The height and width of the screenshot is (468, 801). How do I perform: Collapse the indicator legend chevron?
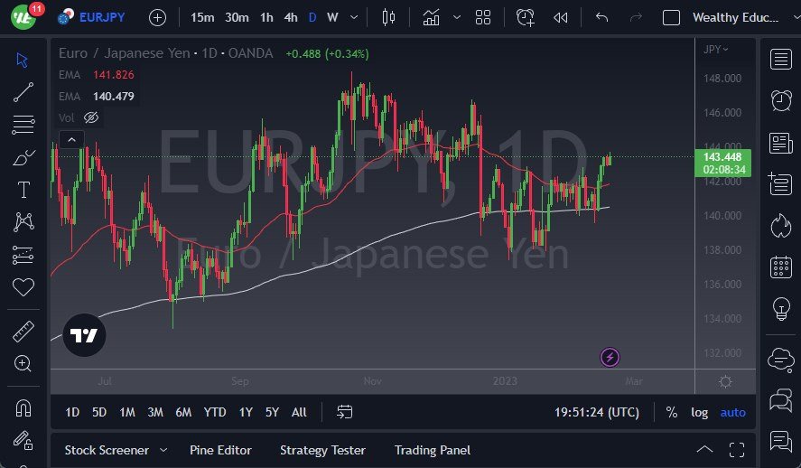[x=70, y=139]
